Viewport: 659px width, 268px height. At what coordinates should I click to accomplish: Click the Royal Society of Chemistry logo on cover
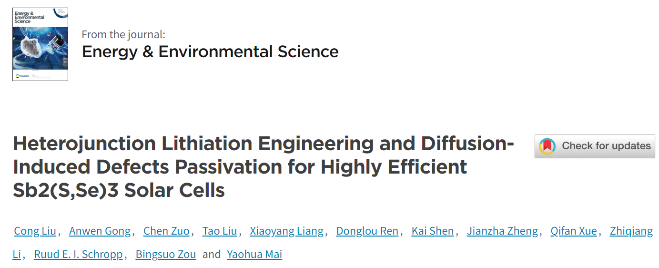tap(23, 76)
